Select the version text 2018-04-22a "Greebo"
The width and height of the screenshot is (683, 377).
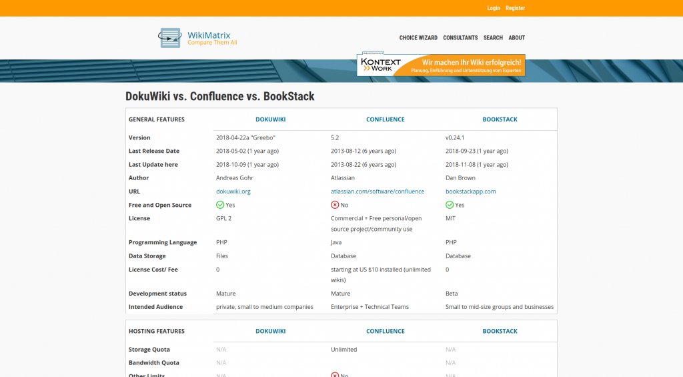(x=245, y=137)
